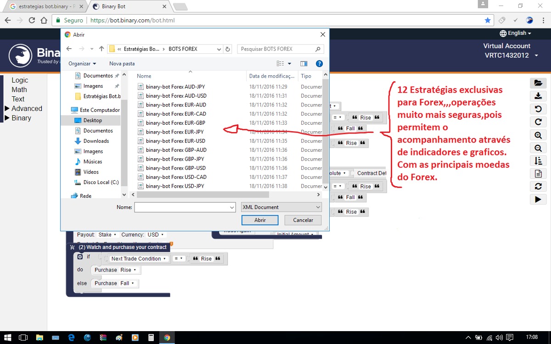Open the English language dropdown

tap(515, 33)
